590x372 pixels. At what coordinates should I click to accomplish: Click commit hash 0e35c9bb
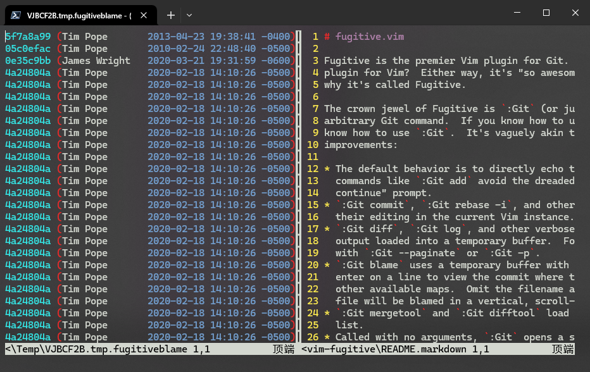(28, 61)
